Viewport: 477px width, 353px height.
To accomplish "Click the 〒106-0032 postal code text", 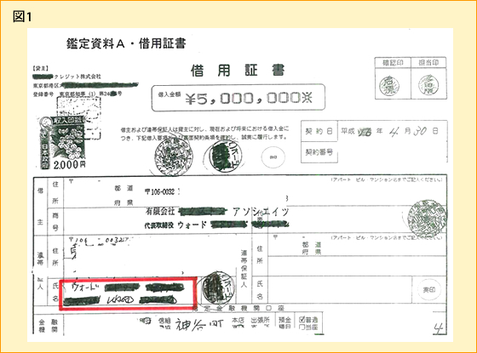I will pos(160,191).
